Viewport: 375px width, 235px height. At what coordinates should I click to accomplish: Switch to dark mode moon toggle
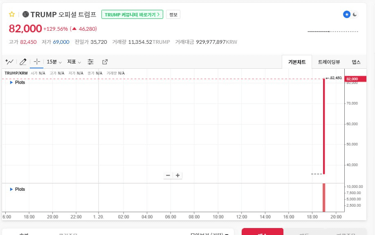pyautogui.click(x=355, y=14)
